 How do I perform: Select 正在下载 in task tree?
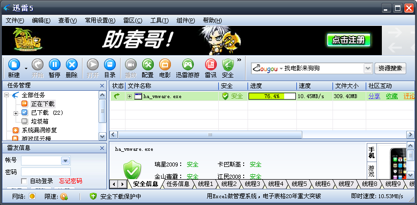point(42,103)
